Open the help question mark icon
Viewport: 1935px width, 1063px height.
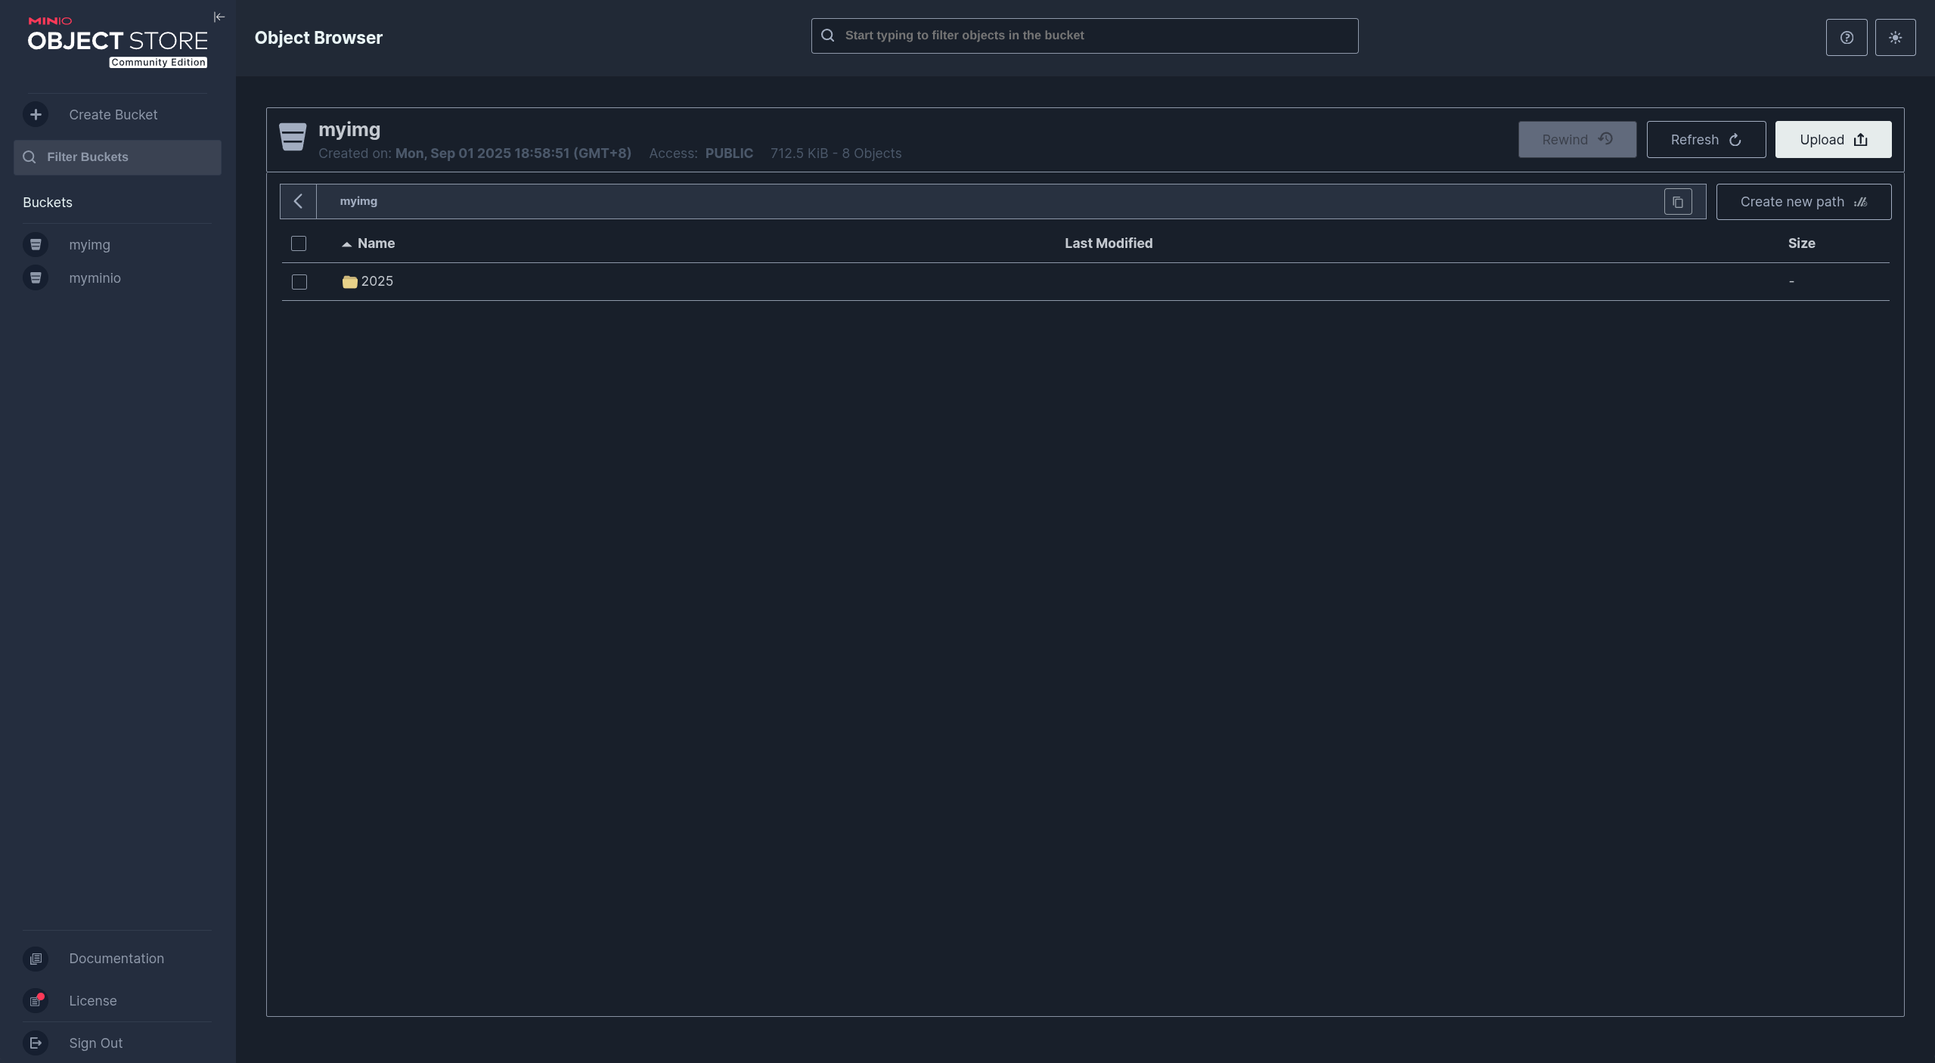1846,38
